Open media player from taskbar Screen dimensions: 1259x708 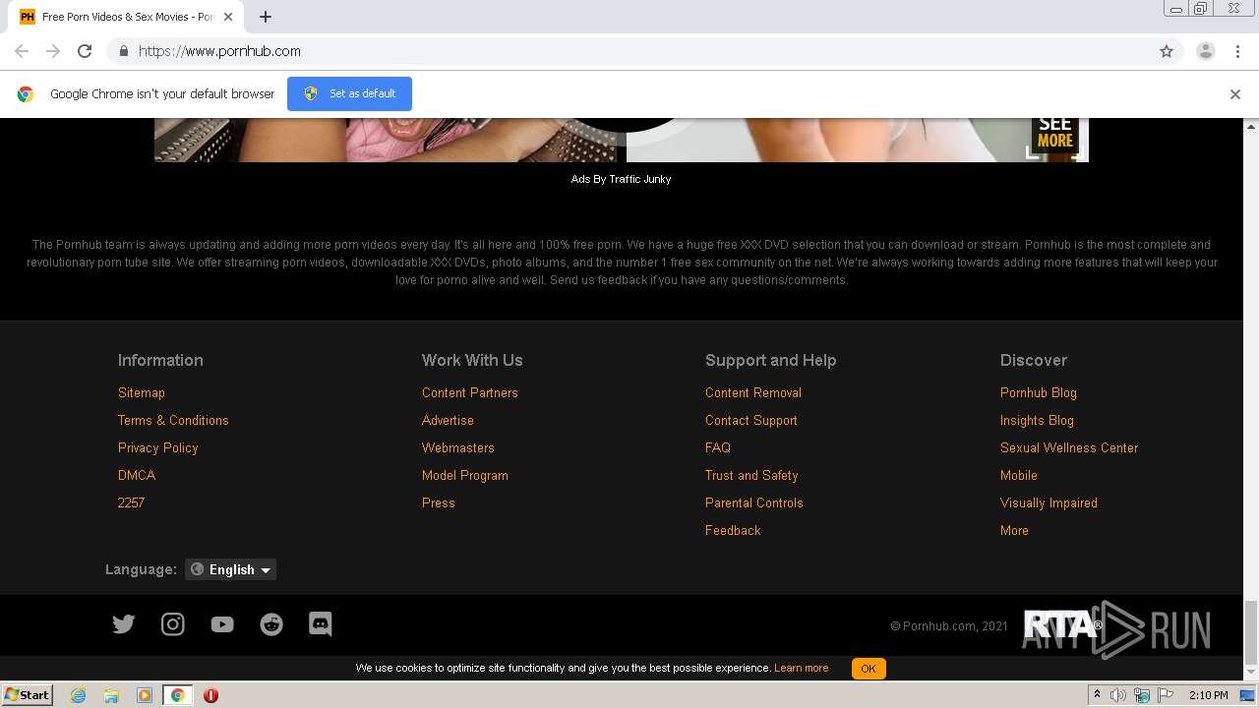(145, 695)
